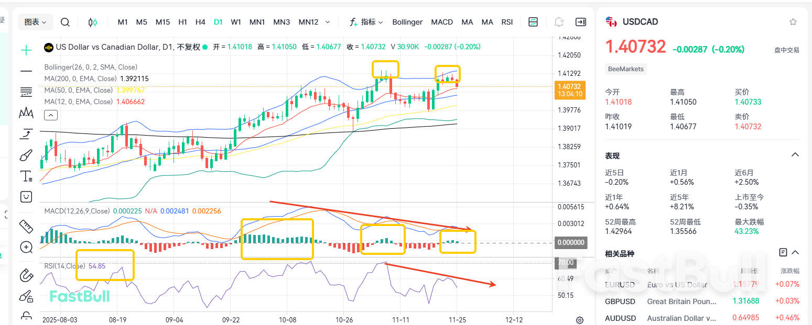This screenshot has height=325, width=812.
Task: Open the emoji sticker tool
Action: (26, 196)
